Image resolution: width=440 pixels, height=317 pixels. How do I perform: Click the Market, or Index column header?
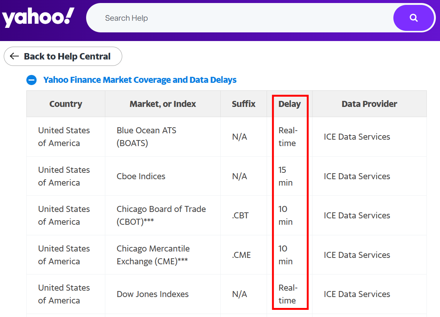[163, 104]
